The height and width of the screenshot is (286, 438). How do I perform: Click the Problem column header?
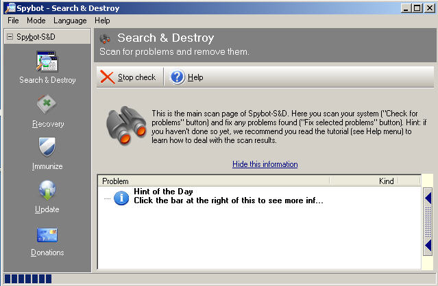click(x=214, y=181)
